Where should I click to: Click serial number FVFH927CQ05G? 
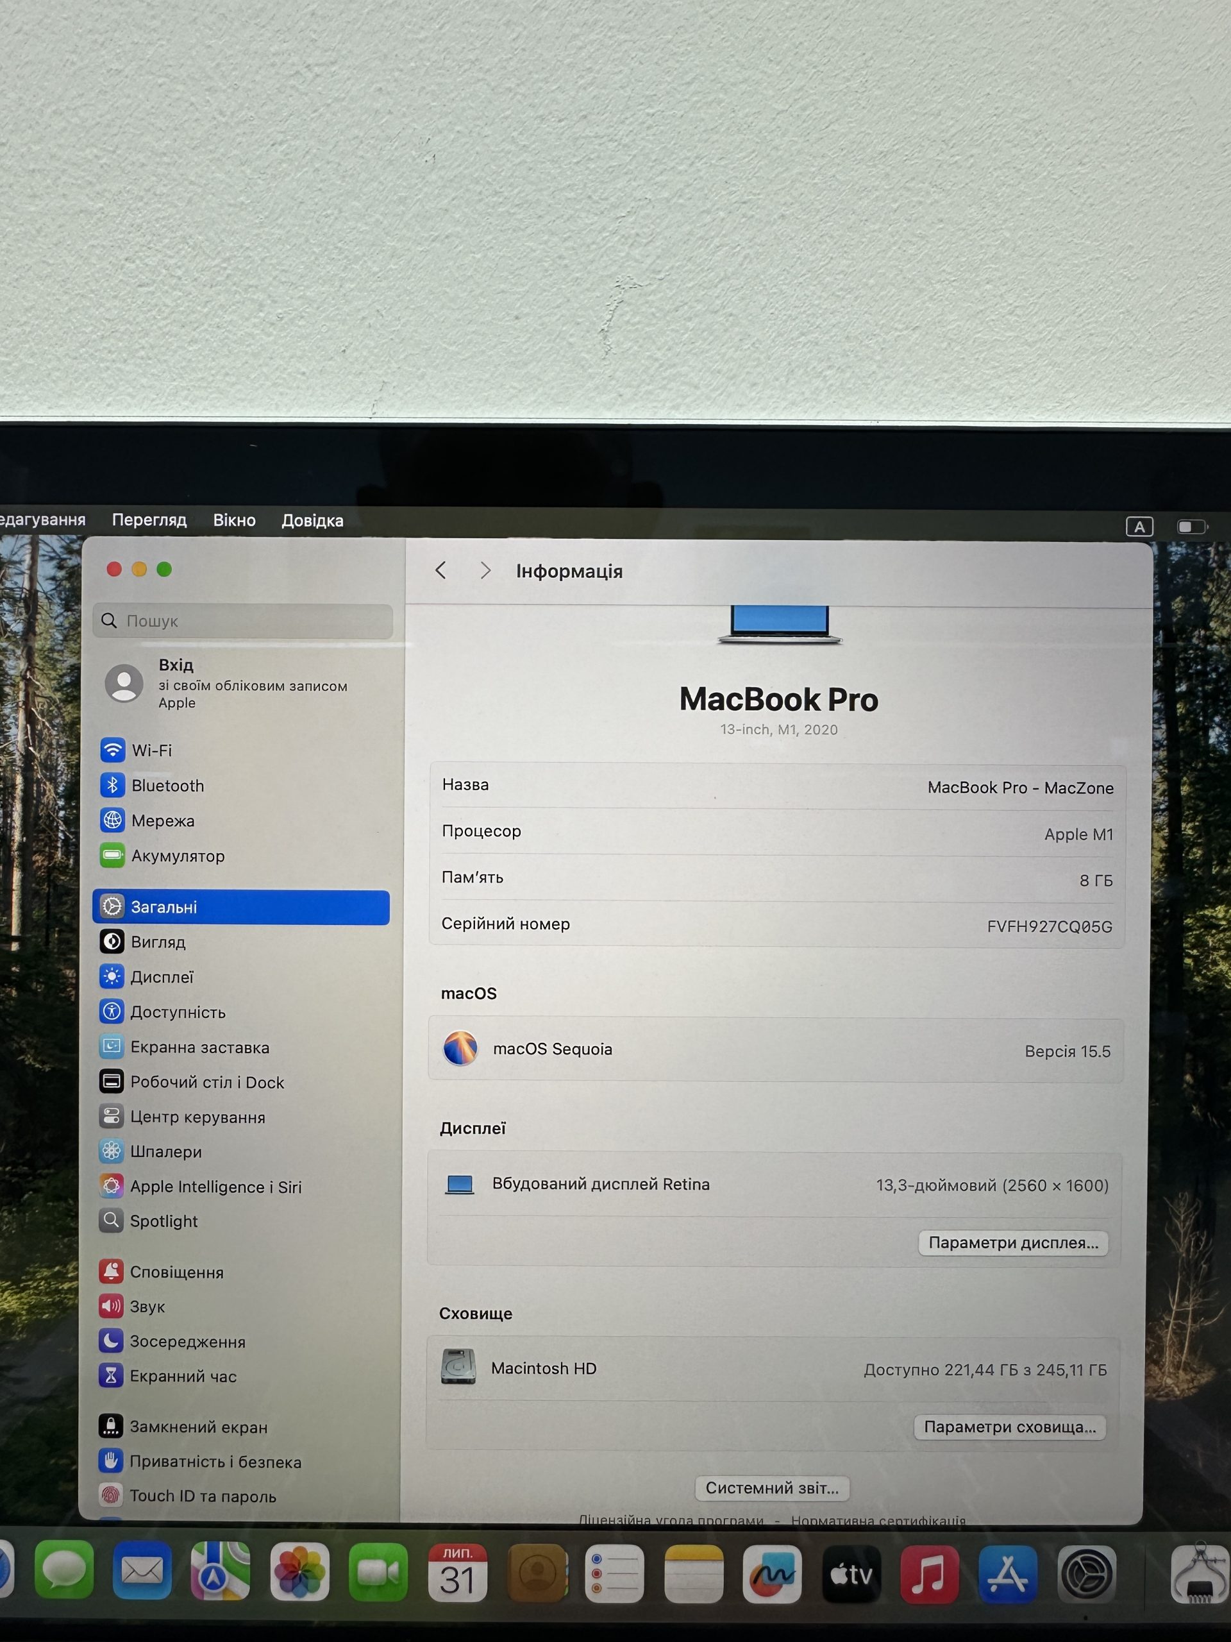coord(1049,926)
